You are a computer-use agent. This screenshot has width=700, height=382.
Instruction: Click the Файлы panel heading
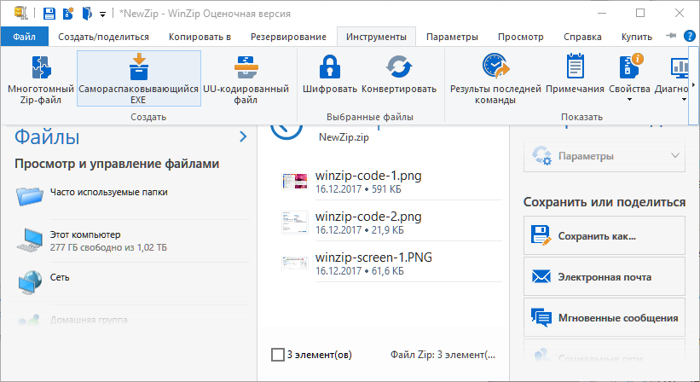click(x=47, y=136)
